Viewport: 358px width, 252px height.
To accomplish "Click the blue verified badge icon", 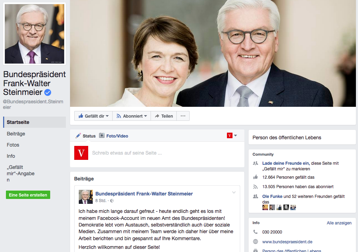I will point(47,92).
